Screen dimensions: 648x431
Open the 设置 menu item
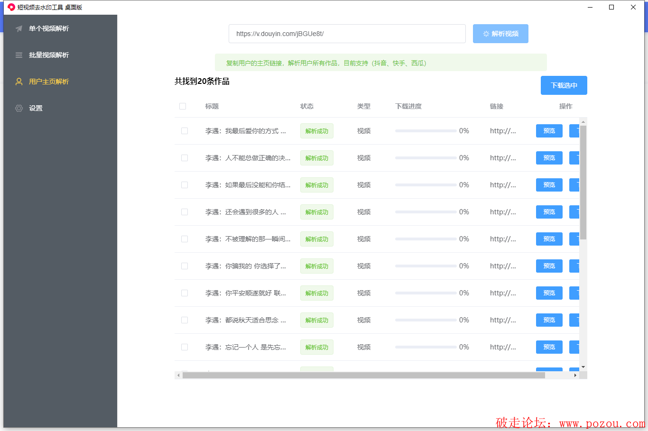click(60, 108)
